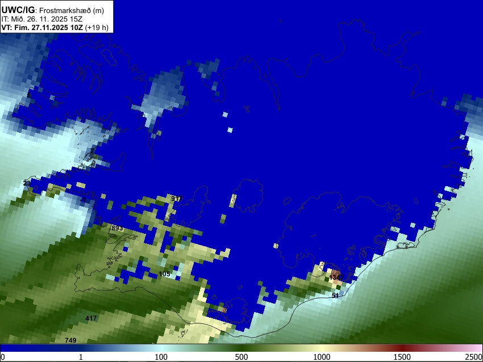The height and width of the screenshot is (362, 483).
Task: Click the map value "917"
Action: 177,199
